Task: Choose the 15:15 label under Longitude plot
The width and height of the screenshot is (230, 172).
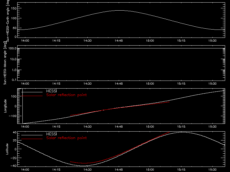Action: pos(181,127)
